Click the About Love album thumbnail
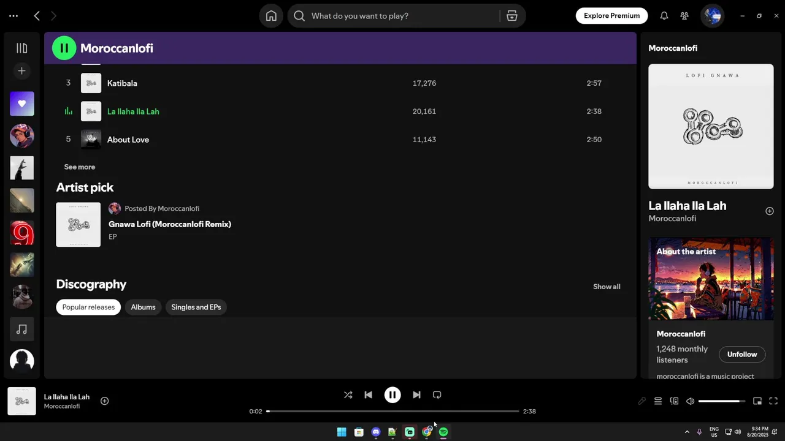785x441 pixels. (91, 140)
